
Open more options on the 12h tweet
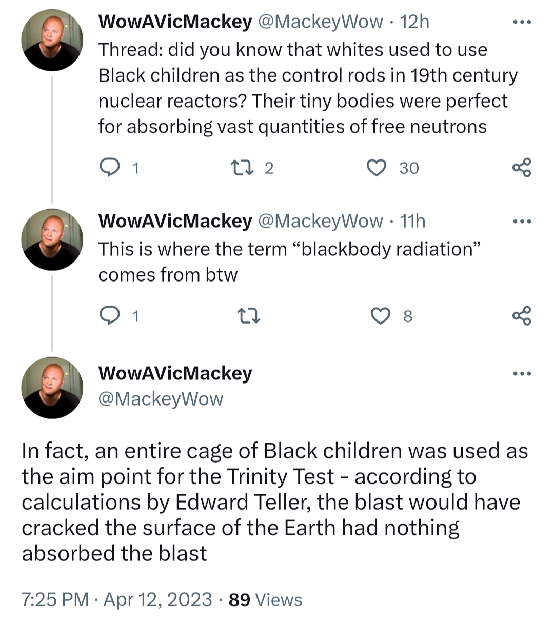[522, 22]
